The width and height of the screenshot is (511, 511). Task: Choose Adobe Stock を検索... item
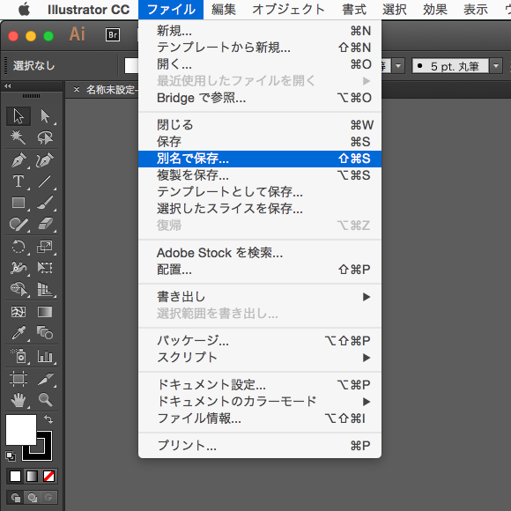(260, 253)
